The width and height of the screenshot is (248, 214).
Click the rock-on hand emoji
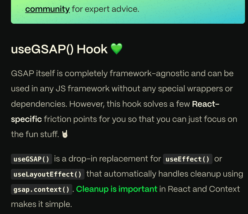65,134
